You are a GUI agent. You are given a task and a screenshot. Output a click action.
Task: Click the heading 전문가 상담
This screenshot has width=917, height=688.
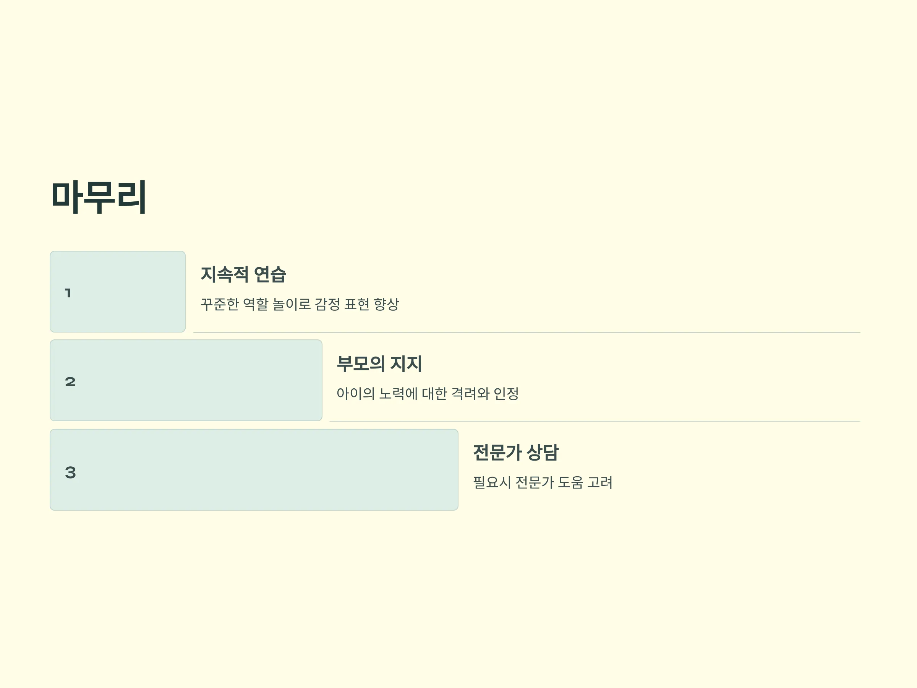(x=516, y=453)
